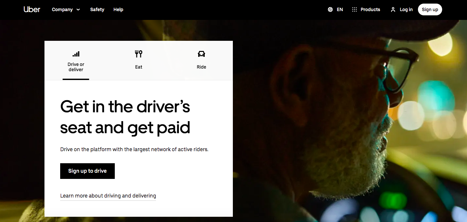The height and width of the screenshot is (222, 467).
Task: Open the Company menu label
Action: [62, 9]
